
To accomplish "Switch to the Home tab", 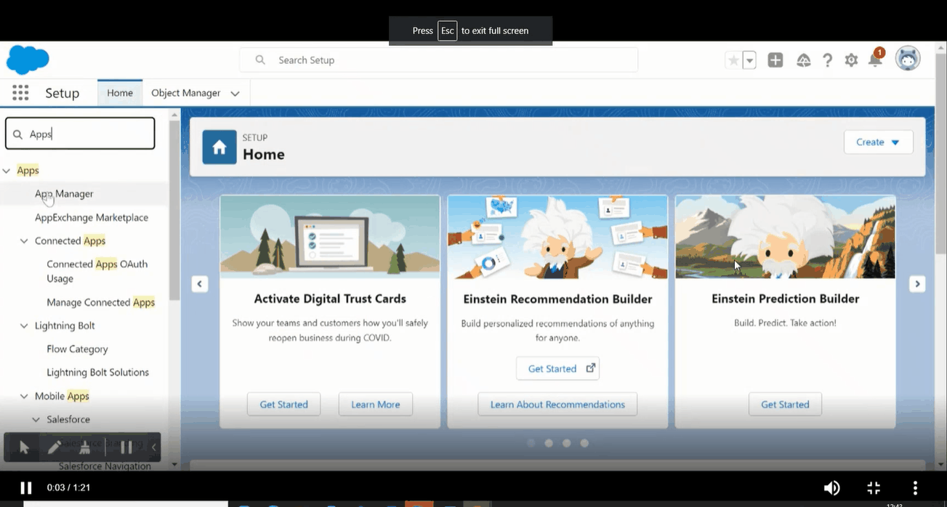I will (120, 93).
